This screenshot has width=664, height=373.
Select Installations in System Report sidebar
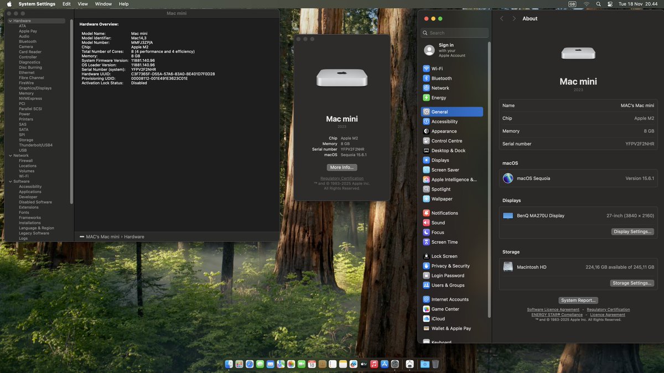30,223
